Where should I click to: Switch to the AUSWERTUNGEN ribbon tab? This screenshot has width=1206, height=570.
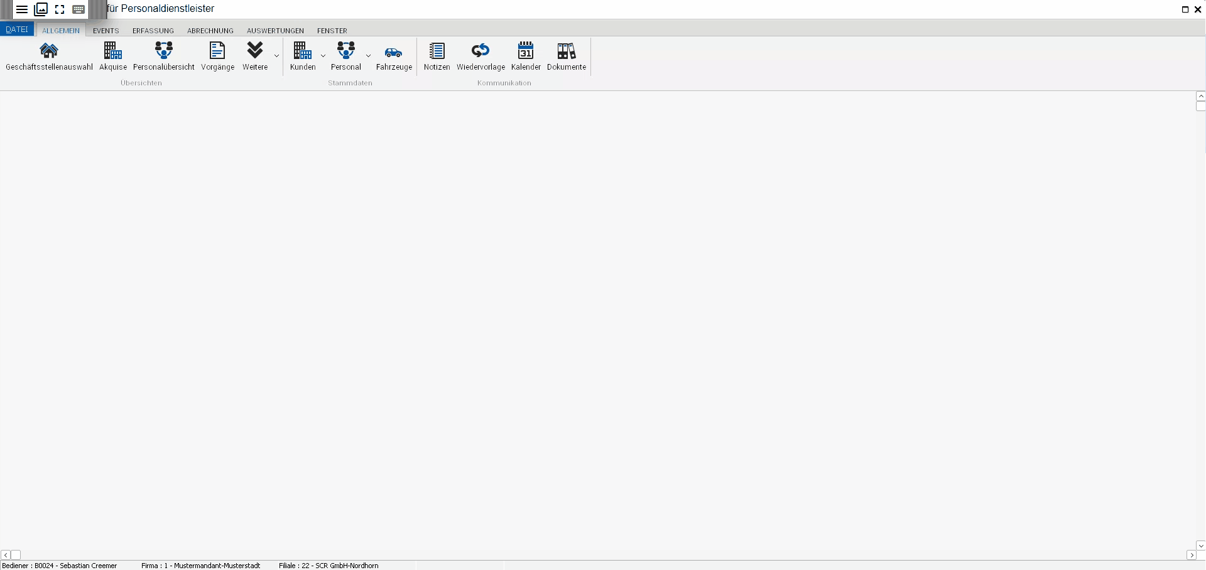tap(275, 30)
